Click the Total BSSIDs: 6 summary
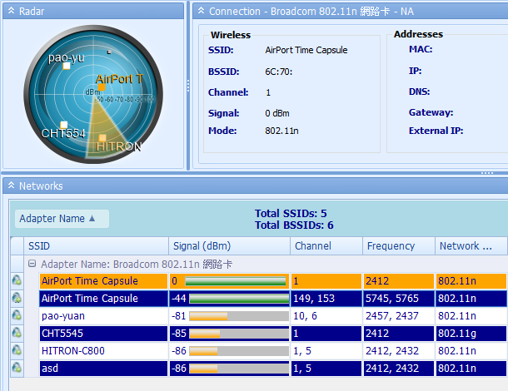The image size is (508, 391). click(x=294, y=225)
